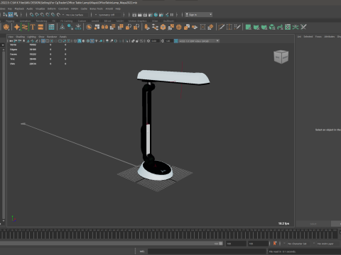Open the Help menu

(118, 8)
